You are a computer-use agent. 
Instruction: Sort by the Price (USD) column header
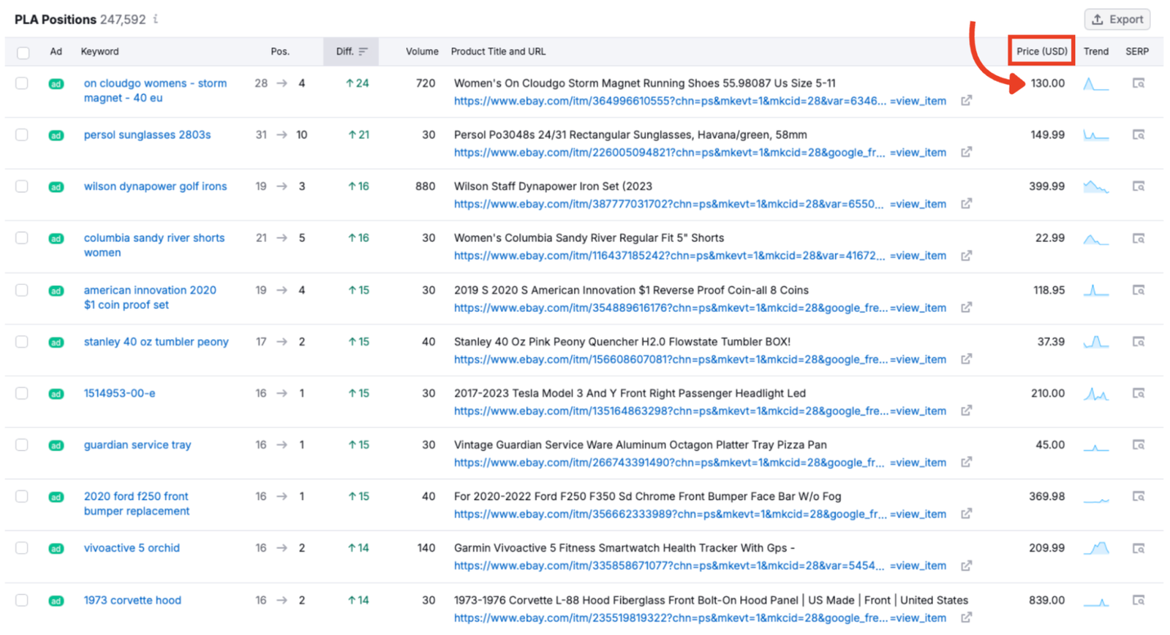tap(1041, 51)
